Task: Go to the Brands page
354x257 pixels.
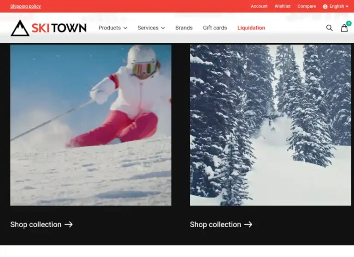Action: (x=184, y=28)
